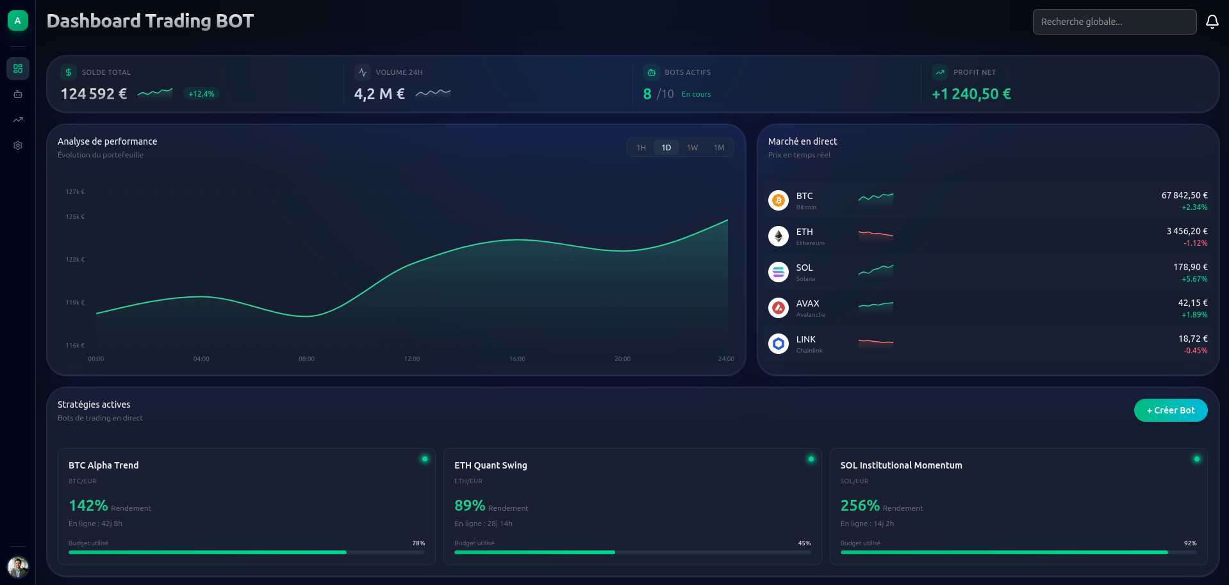Click the + Créer Bot button
Image resolution: width=1229 pixels, height=585 pixels.
(x=1170, y=410)
